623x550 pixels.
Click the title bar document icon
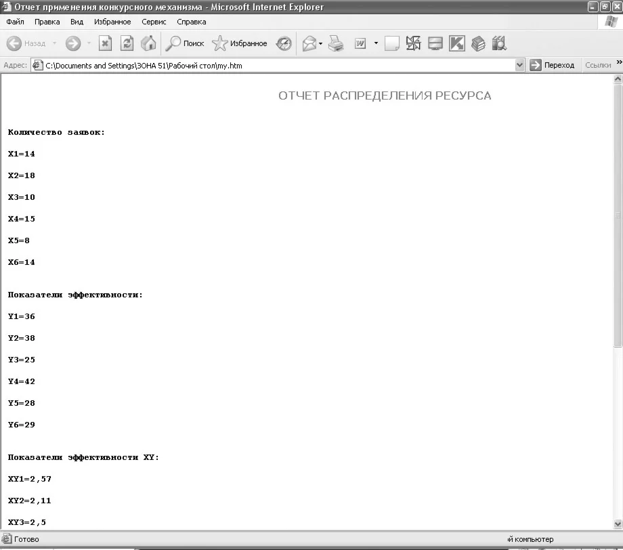pos(6,7)
